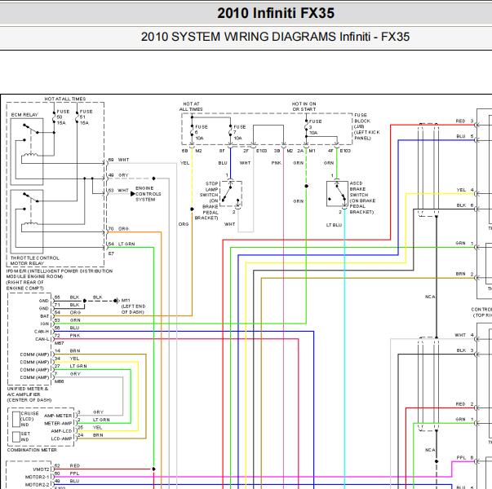Click the "CRUISE (LCD) IND" indicator label
The width and height of the screenshot is (492, 489).
tap(30, 419)
